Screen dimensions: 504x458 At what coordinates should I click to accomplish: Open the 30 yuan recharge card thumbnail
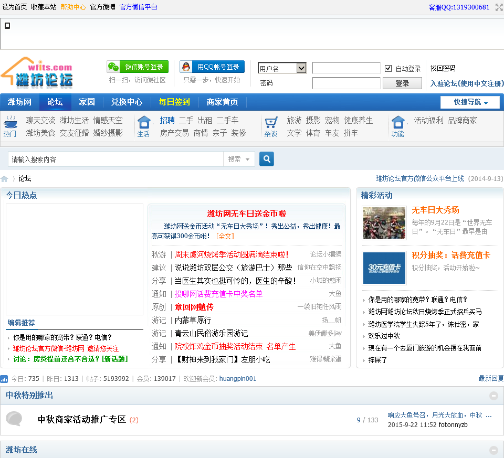[384, 268]
